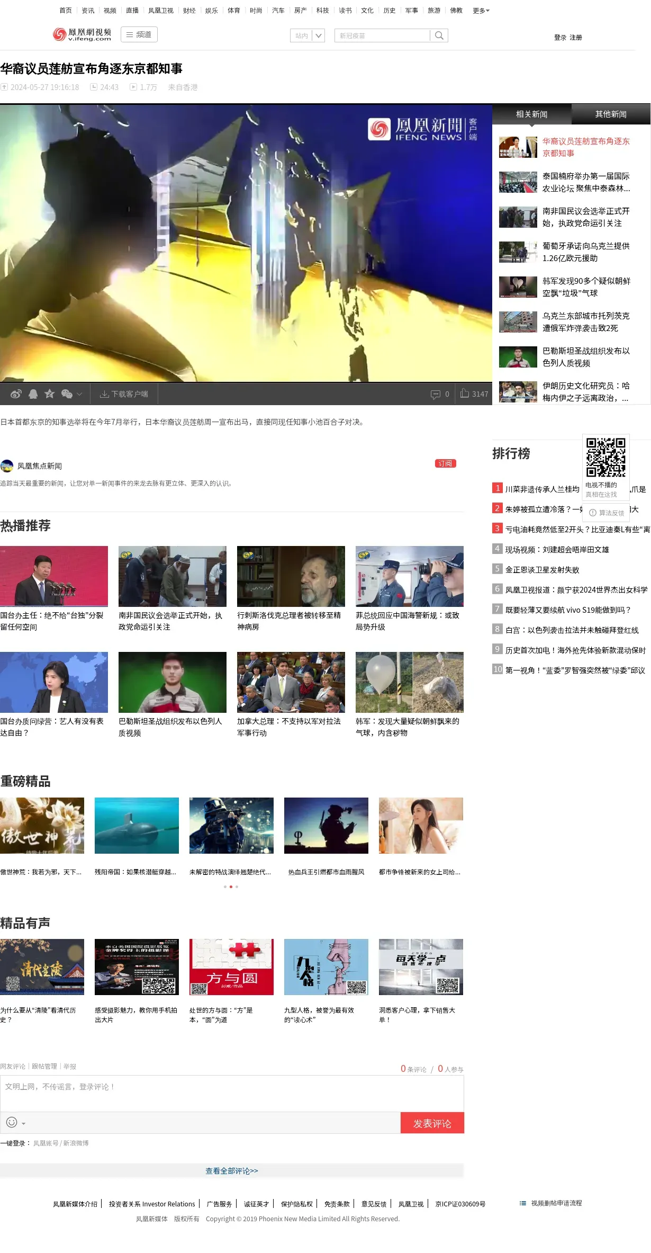Click the search input field
The width and height of the screenshot is (651, 1253).
[382, 35]
